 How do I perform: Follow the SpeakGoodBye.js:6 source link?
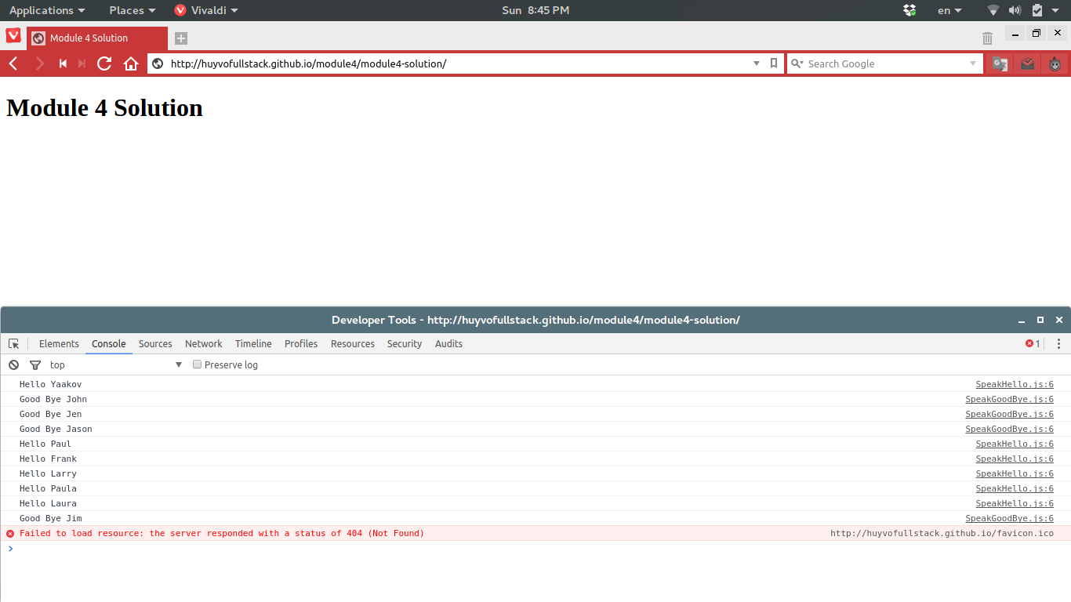point(1008,399)
